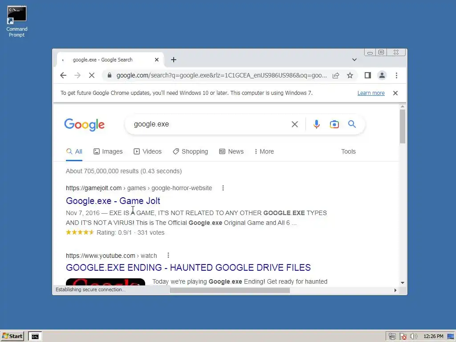Click the google.exe search box
456x342 pixels.
209,124
